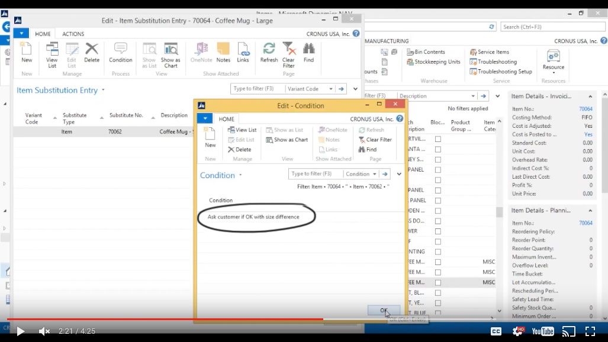Viewport: 608px width, 342px height.
Task: Open YouTube player settings gear
Action: pos(518,331)
